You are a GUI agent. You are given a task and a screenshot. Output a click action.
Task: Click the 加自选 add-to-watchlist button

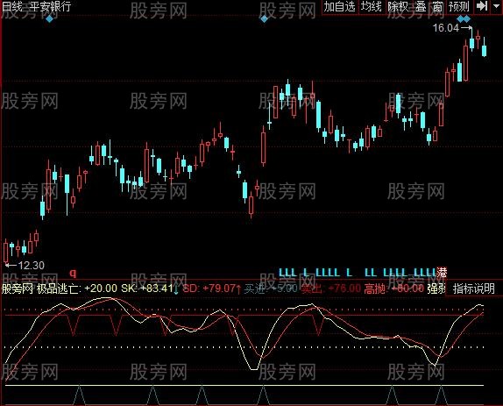tap(340, 7)
